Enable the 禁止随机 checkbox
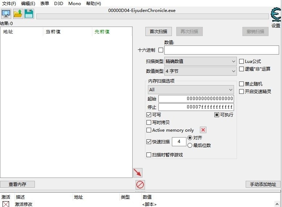Image resolution: width=282 pixels, height=207 pixels. tap(241, 84)
